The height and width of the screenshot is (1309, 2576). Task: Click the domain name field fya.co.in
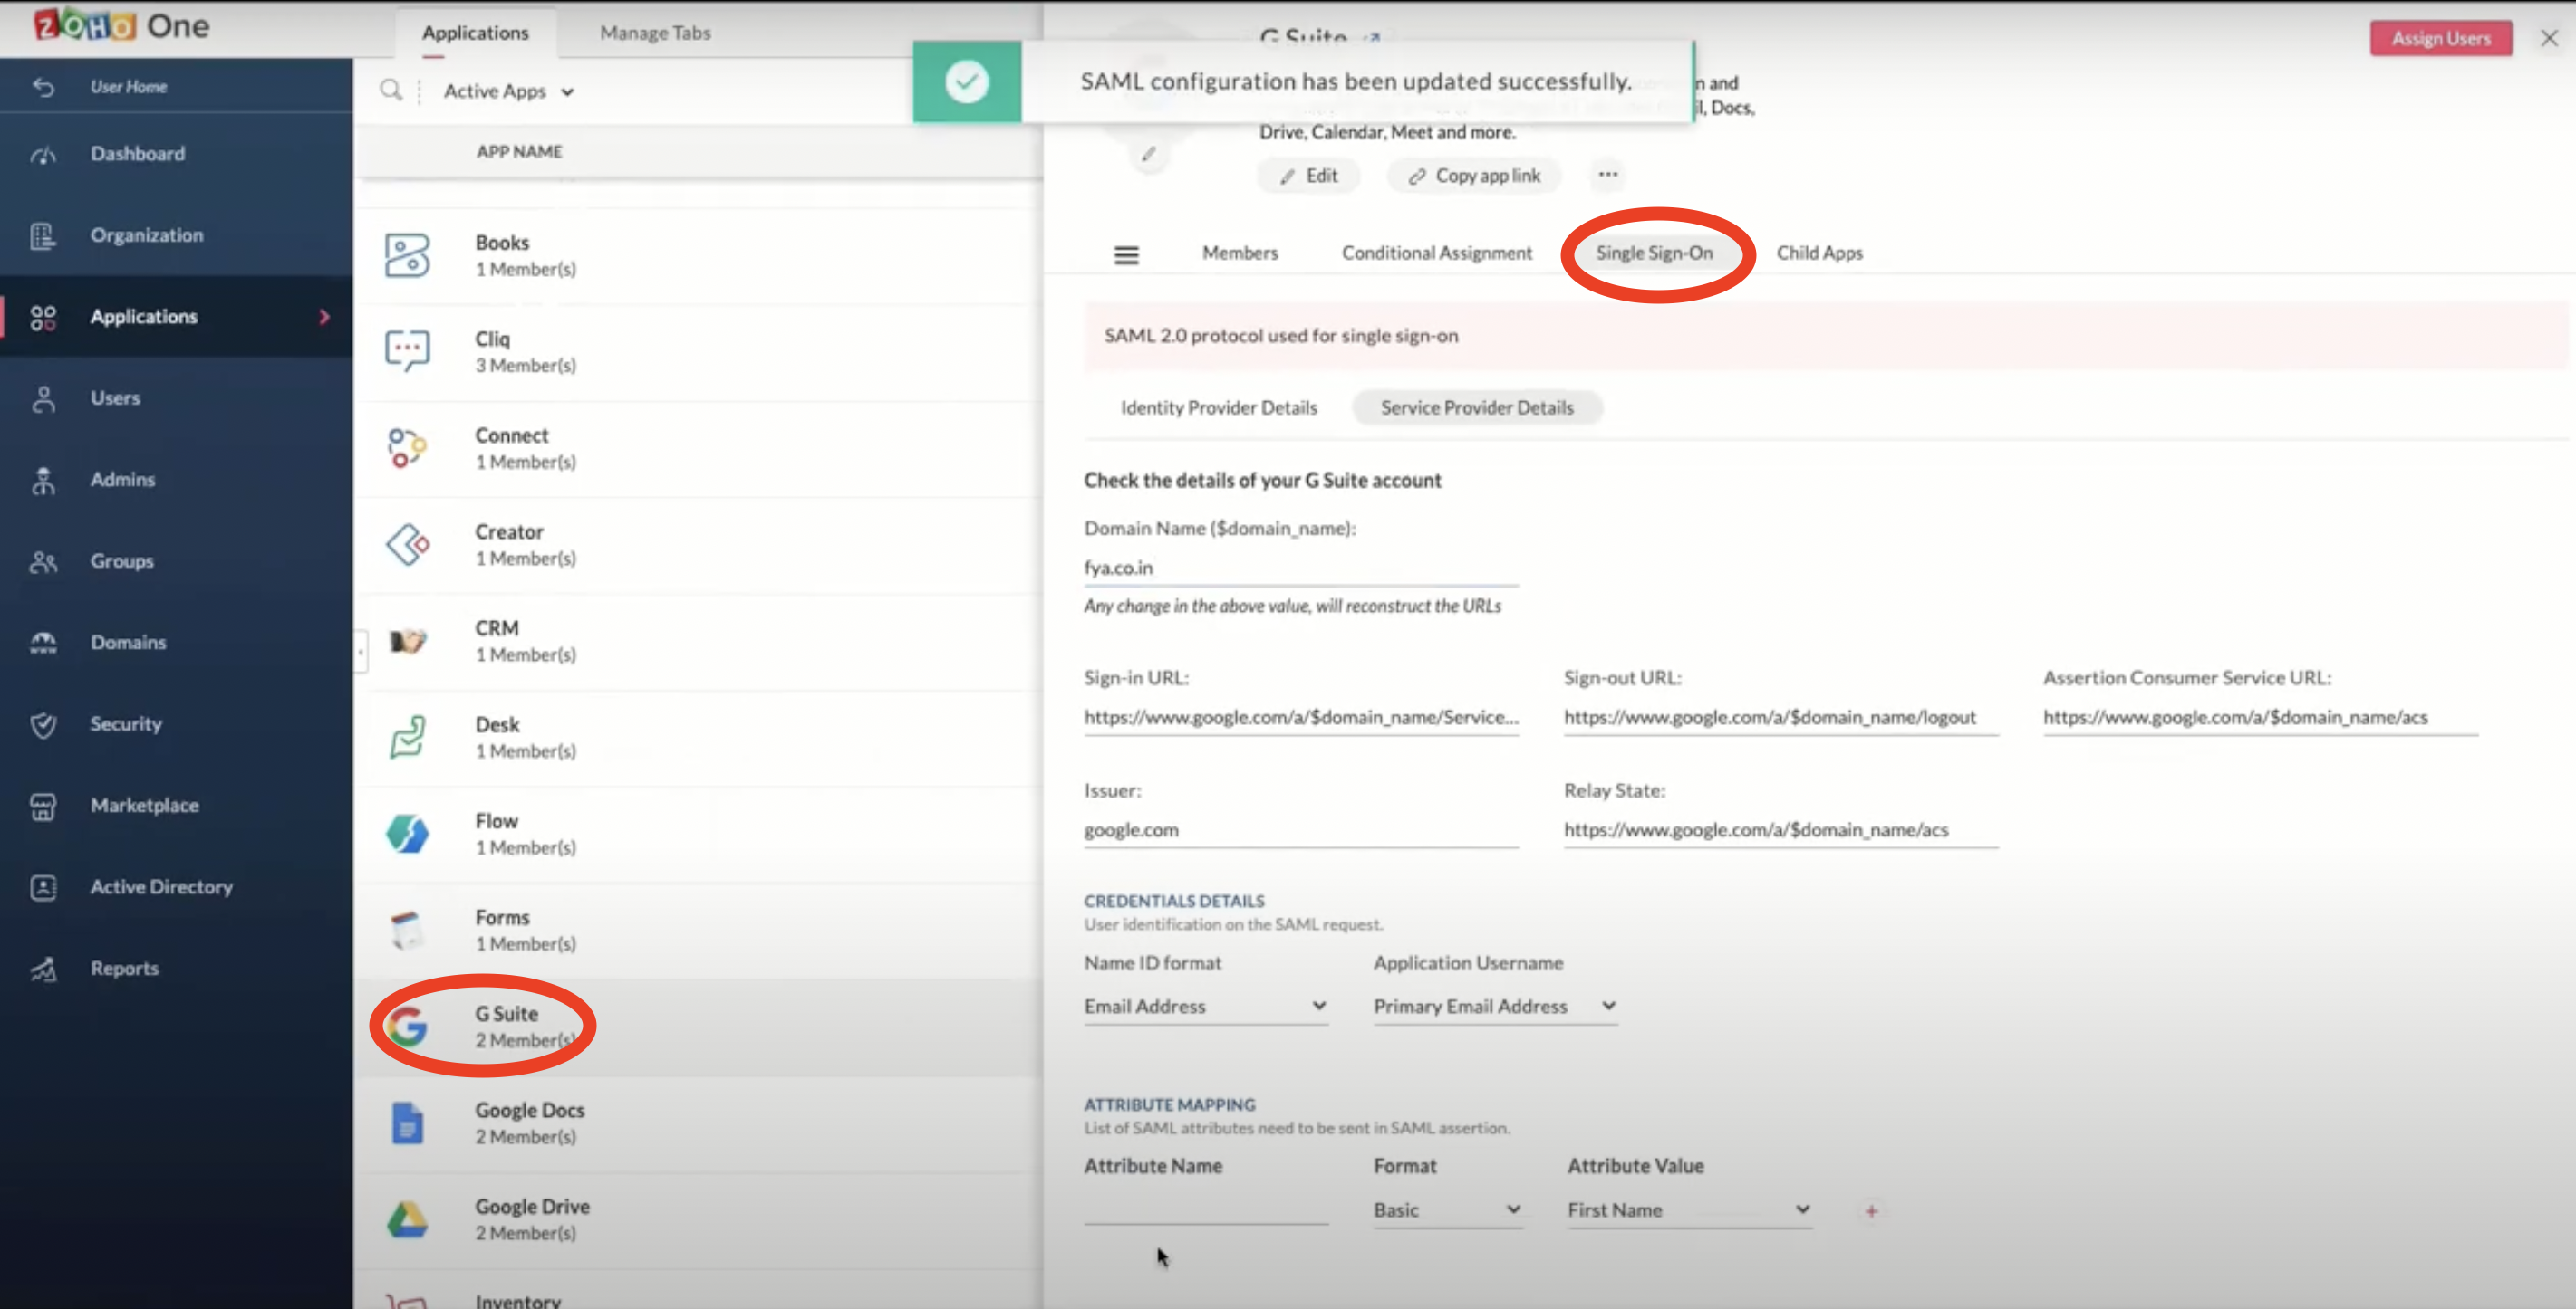(x=1301, y=568)
